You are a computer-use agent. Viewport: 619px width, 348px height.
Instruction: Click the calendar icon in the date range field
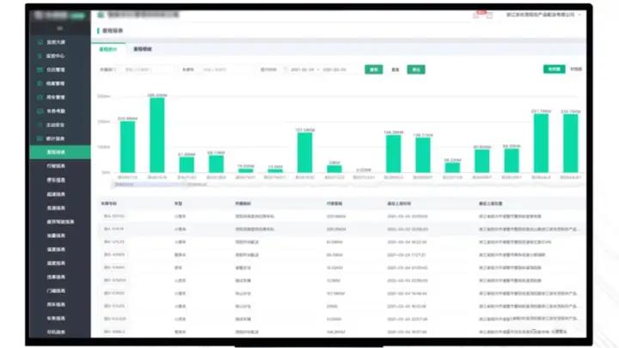(x=285, y=70)
